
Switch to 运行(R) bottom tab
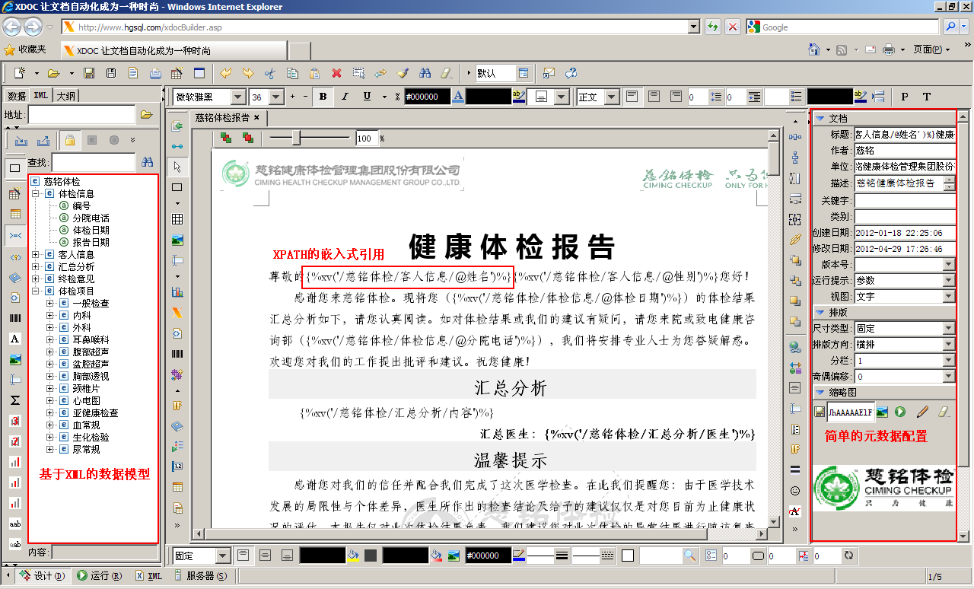click(x=98, y=576)
